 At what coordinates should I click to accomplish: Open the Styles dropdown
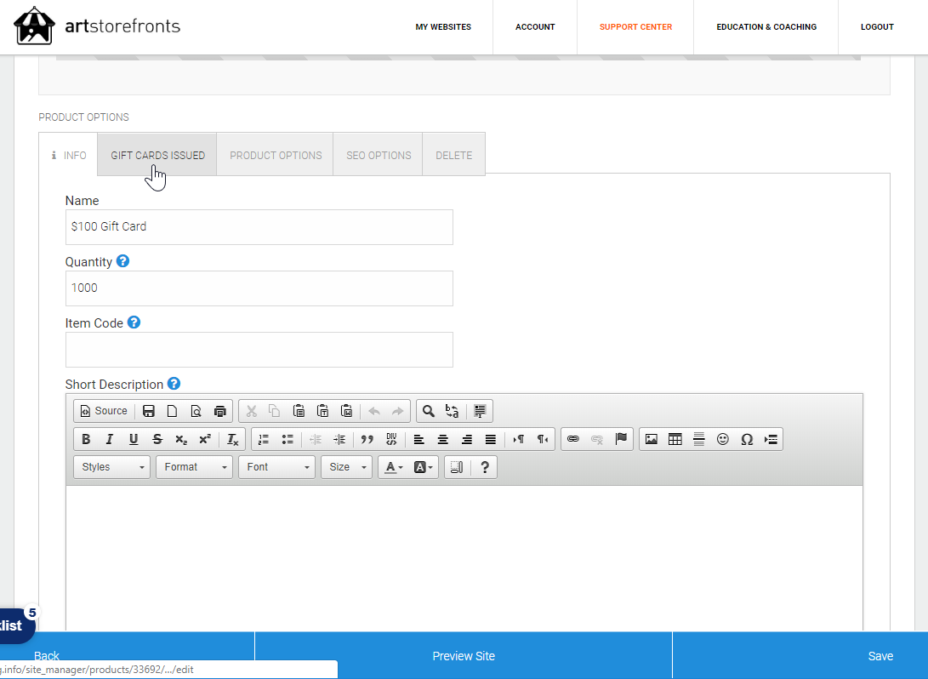click(111, 467)
